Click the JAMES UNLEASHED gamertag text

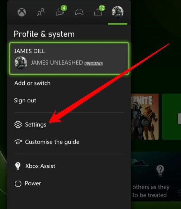(57, 62)
